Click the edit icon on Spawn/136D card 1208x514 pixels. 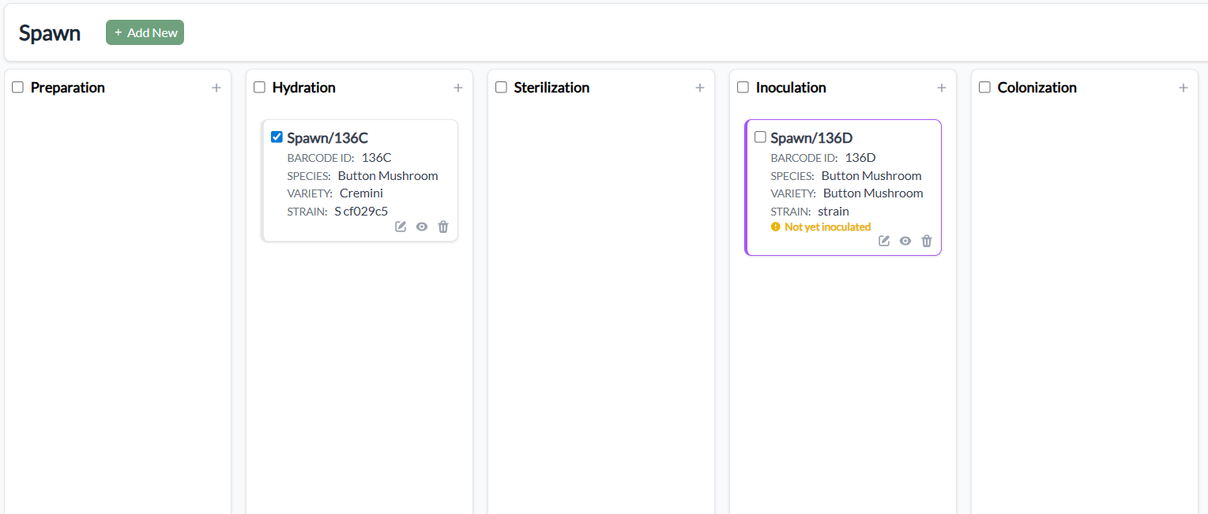pyautogui.click(x=884, y=241)
